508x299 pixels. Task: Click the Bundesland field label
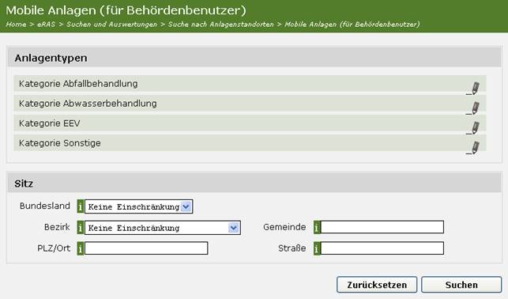tap(45, 206)
